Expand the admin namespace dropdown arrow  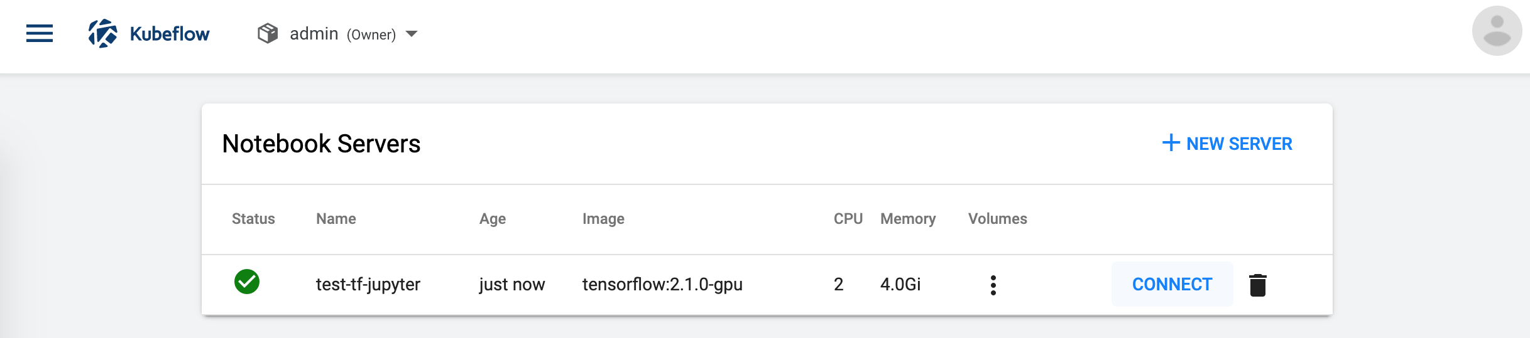(x=412, y=34)
